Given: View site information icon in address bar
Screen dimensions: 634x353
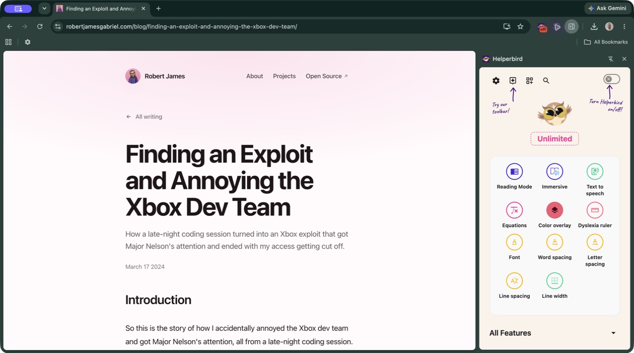Looking at the screenshot, I should coord(58,27).
